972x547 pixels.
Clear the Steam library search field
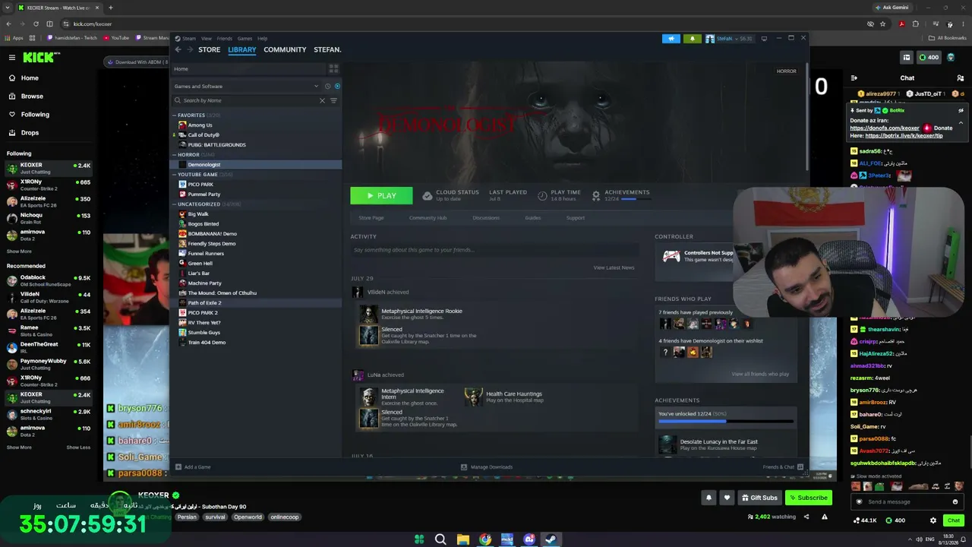point(322,100)
